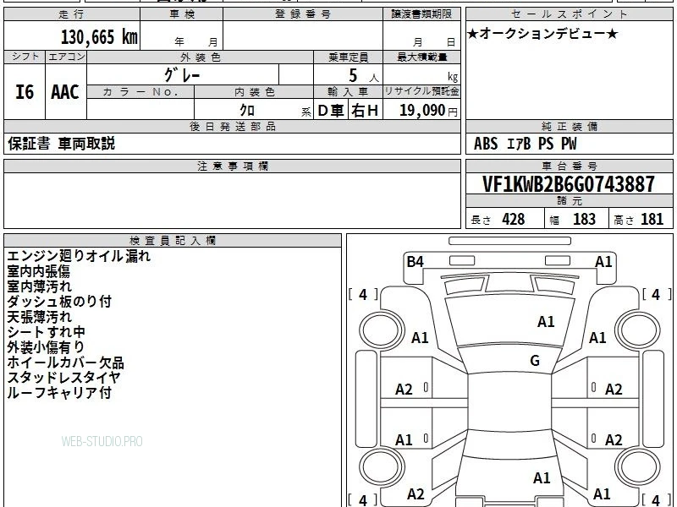The height and width of the screenshot is (507, 677).
Task: Select chassis number "VF1KWB2B6G0743887"
Action: click(x=569, y=184)
